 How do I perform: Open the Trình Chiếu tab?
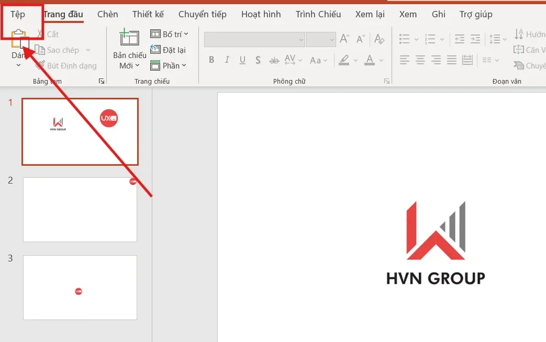click(318, 14)
